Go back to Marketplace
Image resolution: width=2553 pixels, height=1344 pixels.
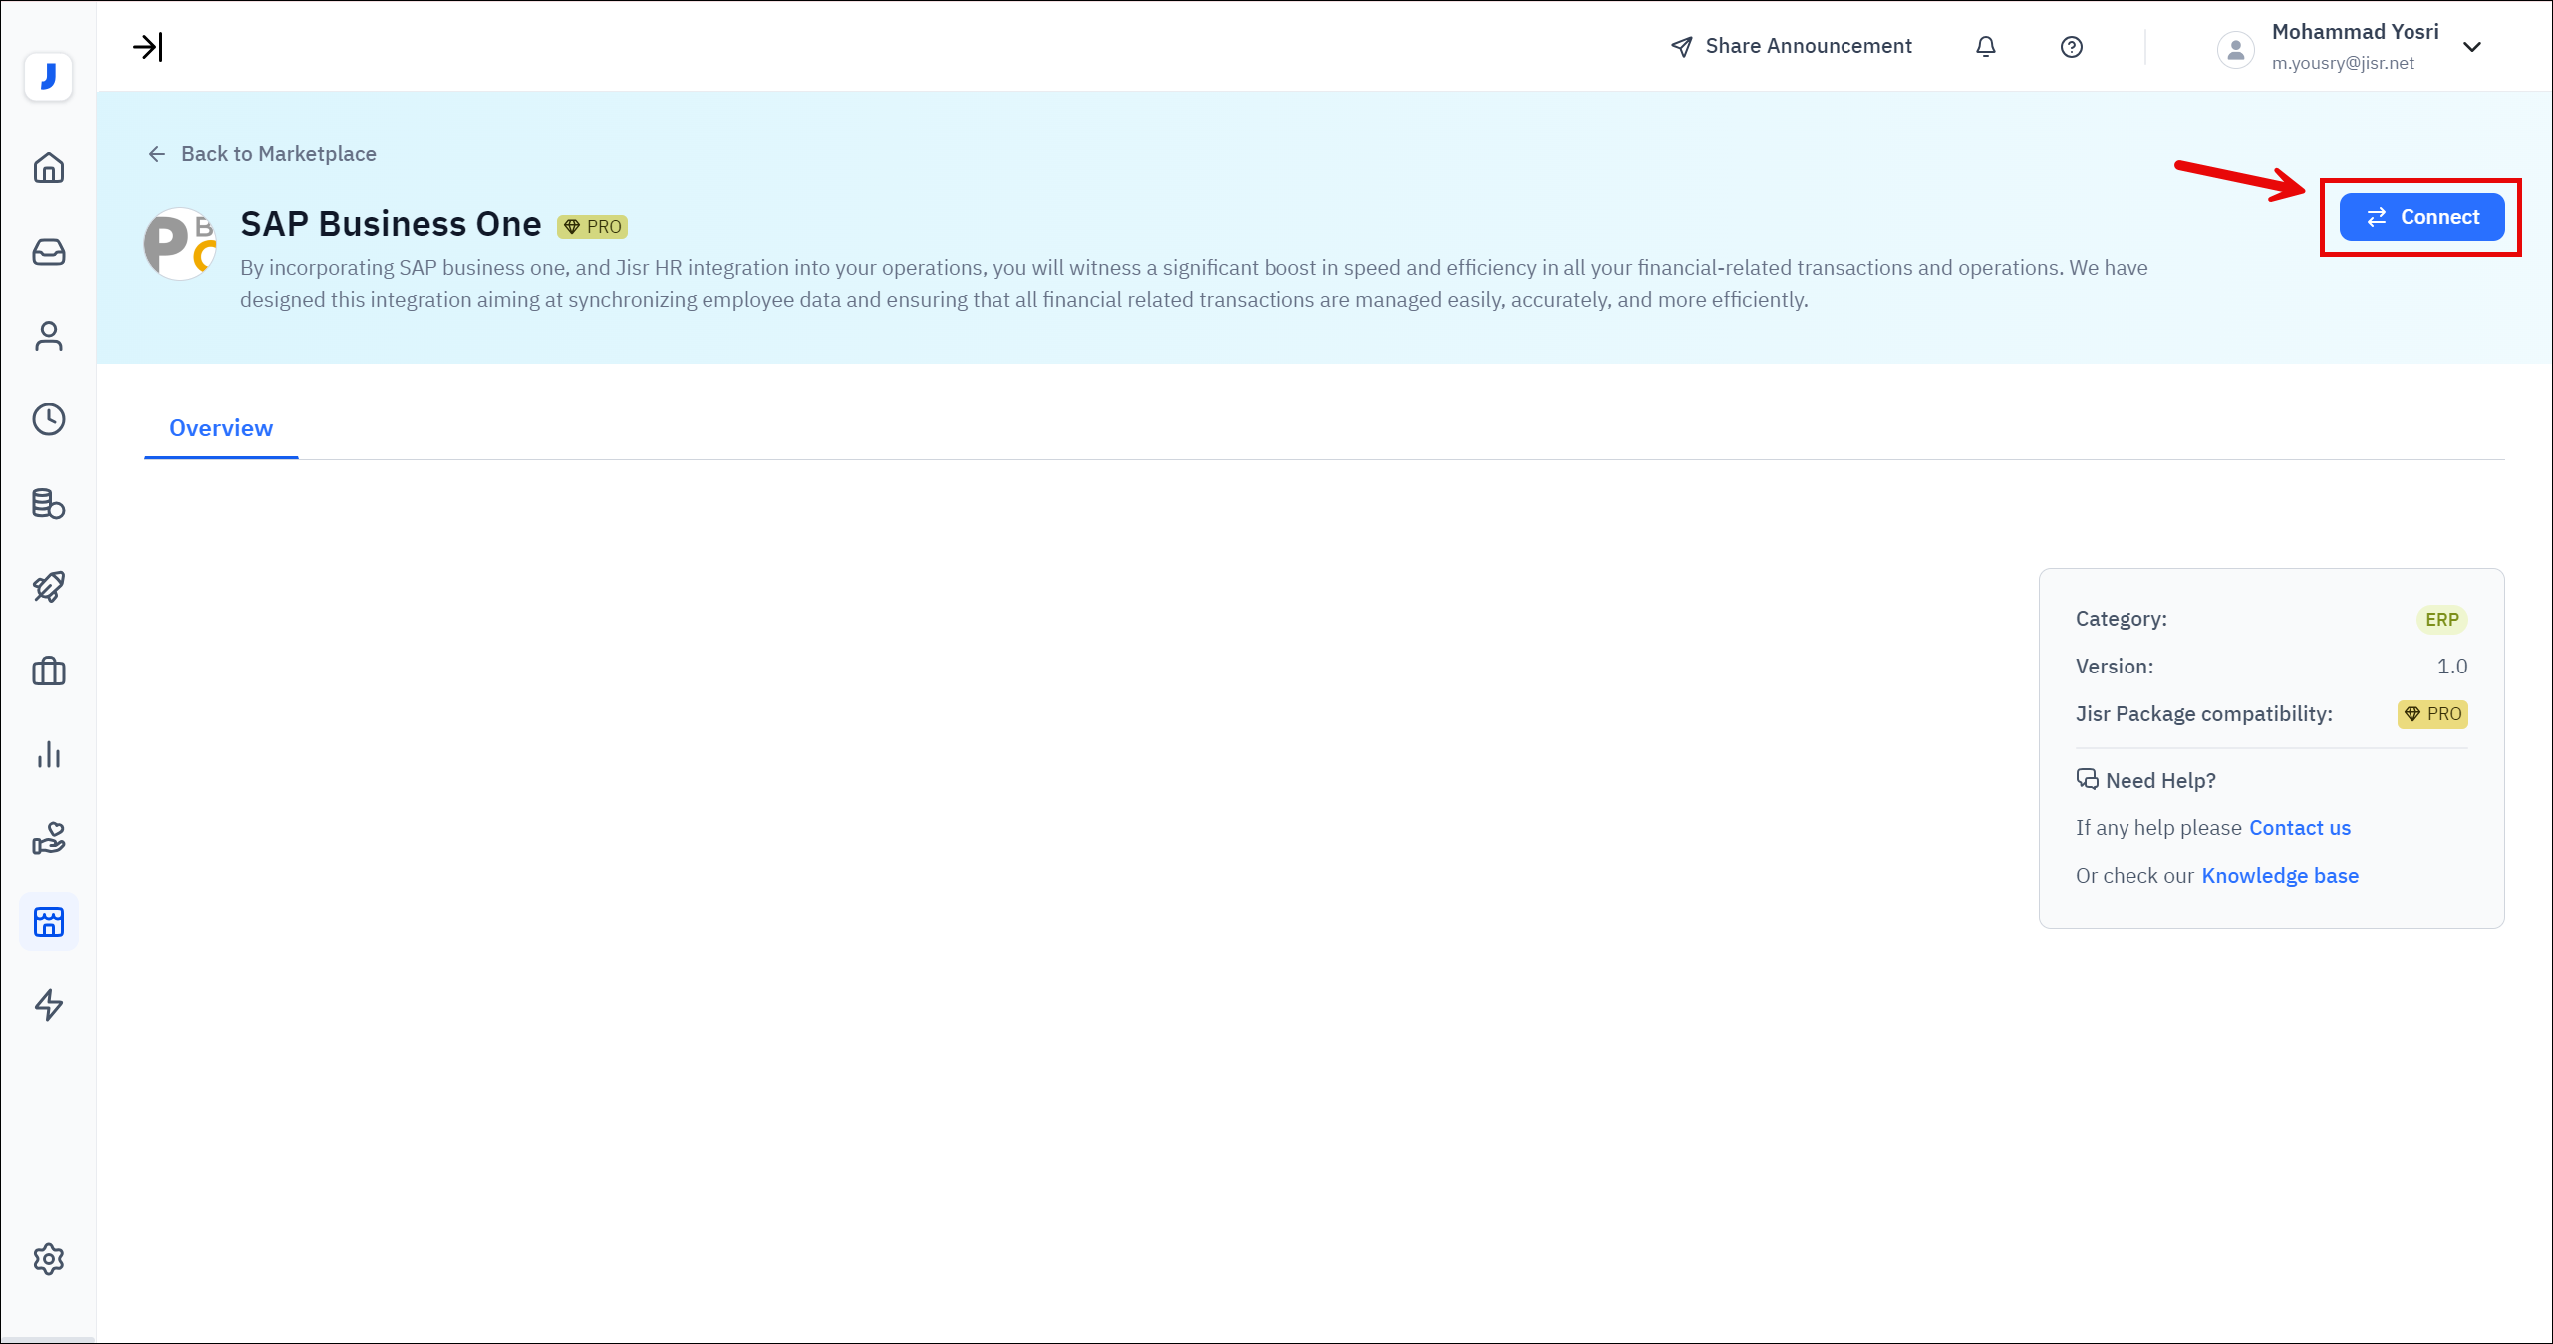click(x=263, y=154)
